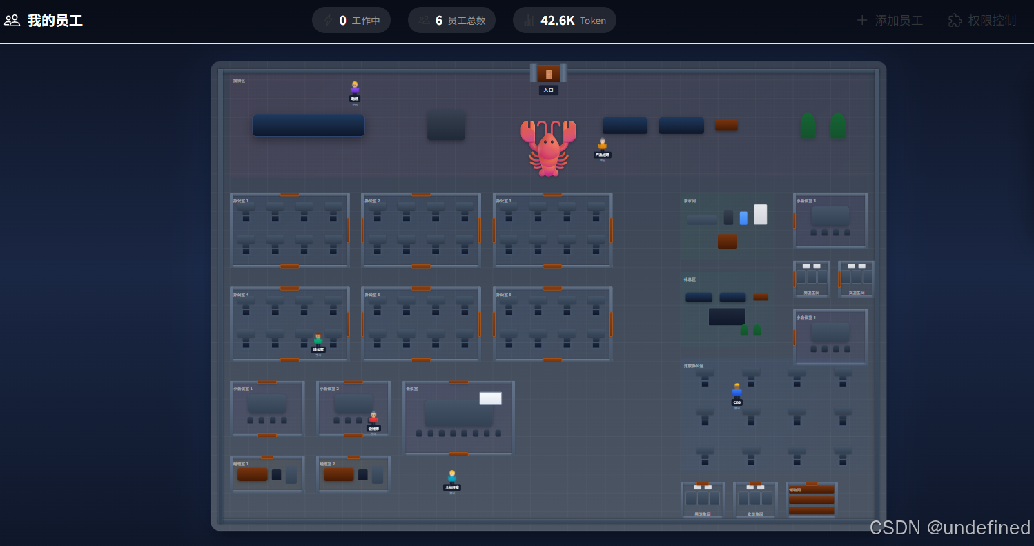Click the plus icon beside 添加员工

pos(862,21)
